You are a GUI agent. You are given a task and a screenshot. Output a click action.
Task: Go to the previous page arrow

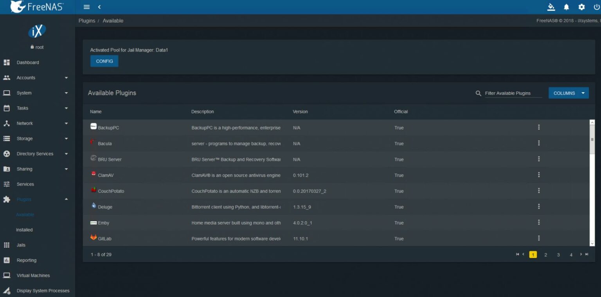(x=523, y=254)
